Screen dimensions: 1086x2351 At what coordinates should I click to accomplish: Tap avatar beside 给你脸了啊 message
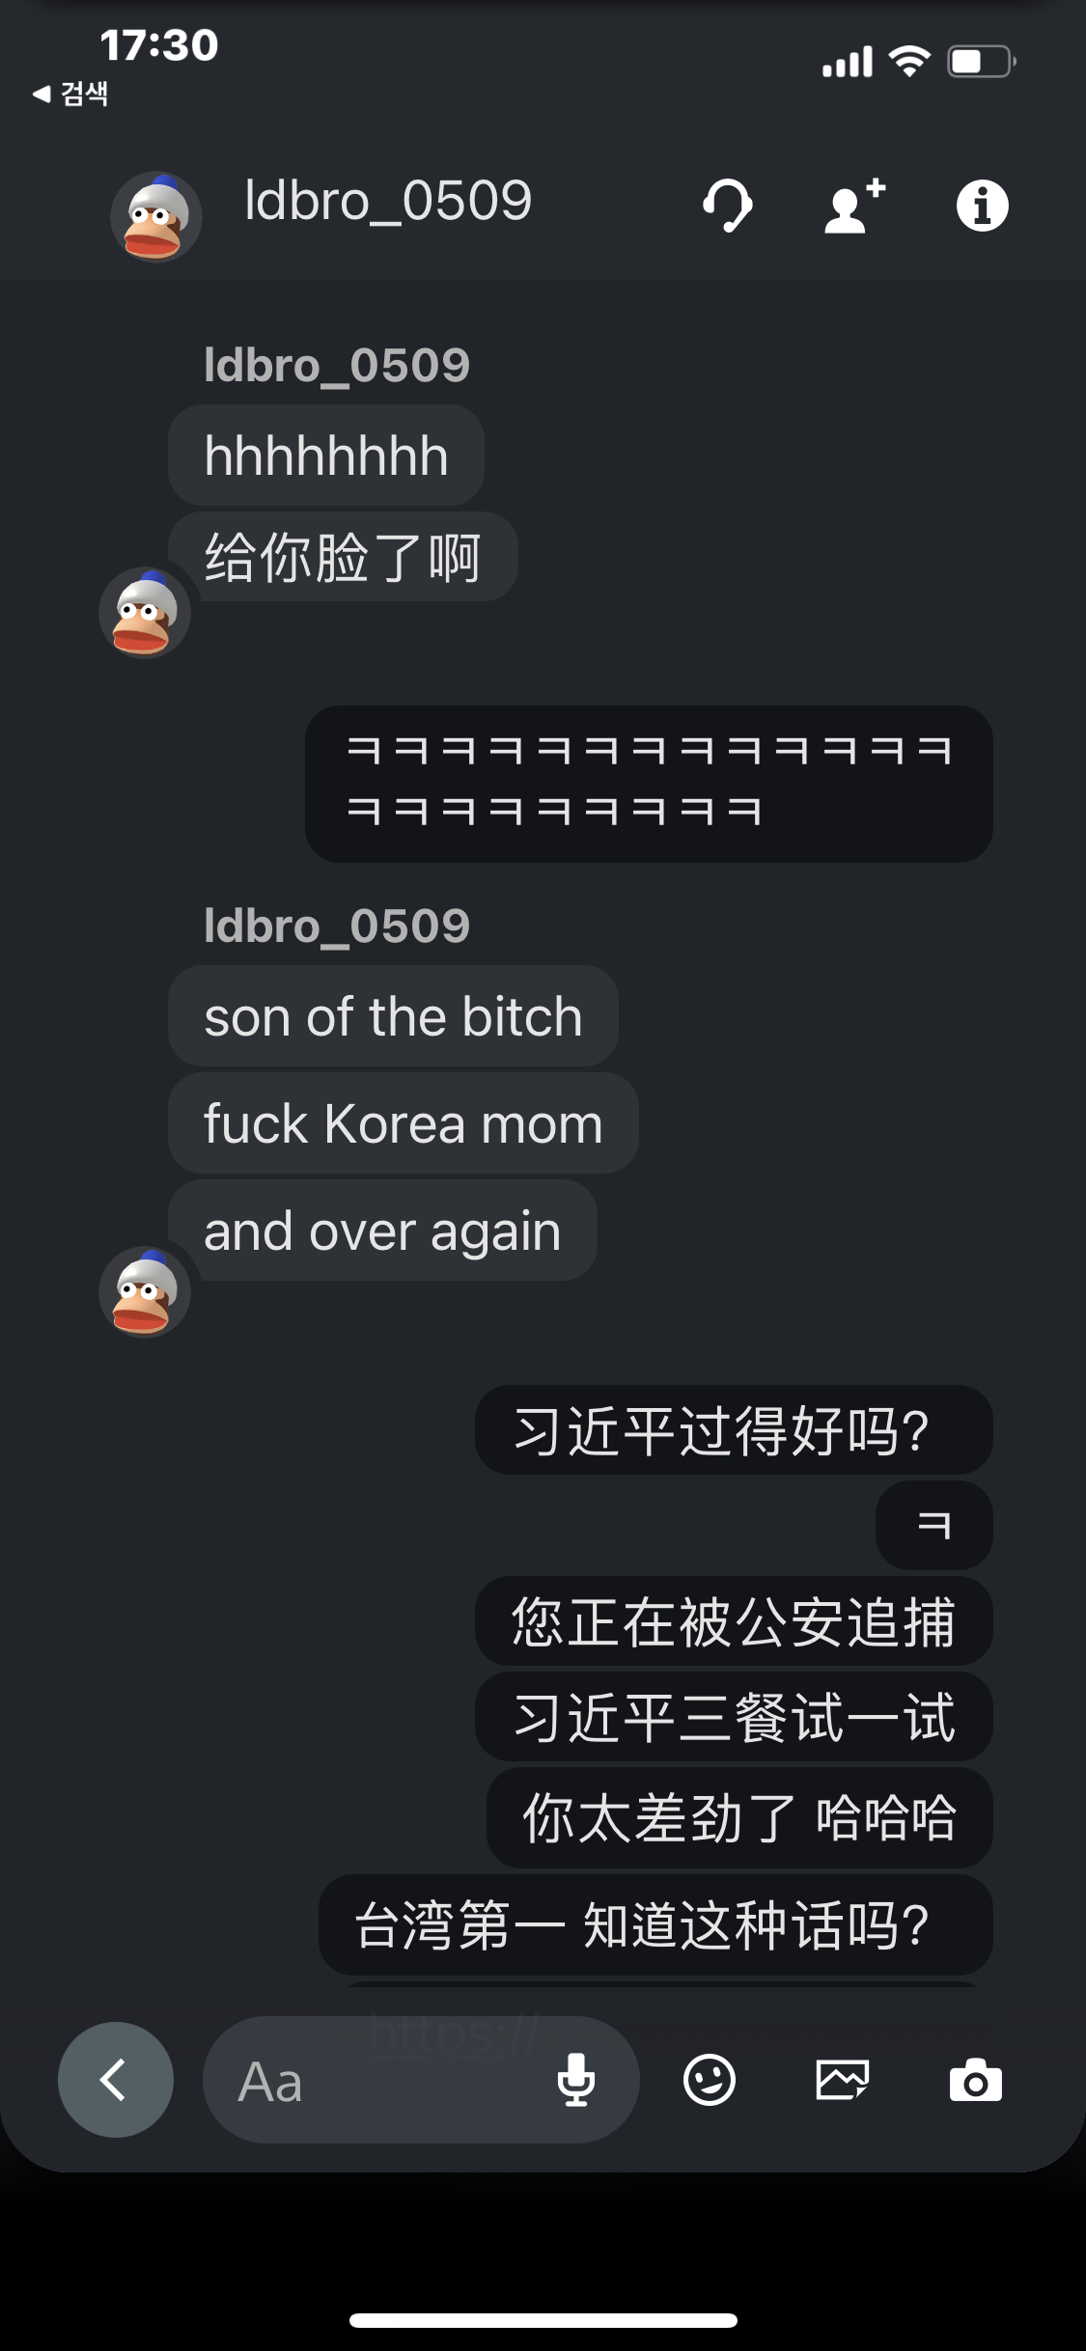point(145,613)
